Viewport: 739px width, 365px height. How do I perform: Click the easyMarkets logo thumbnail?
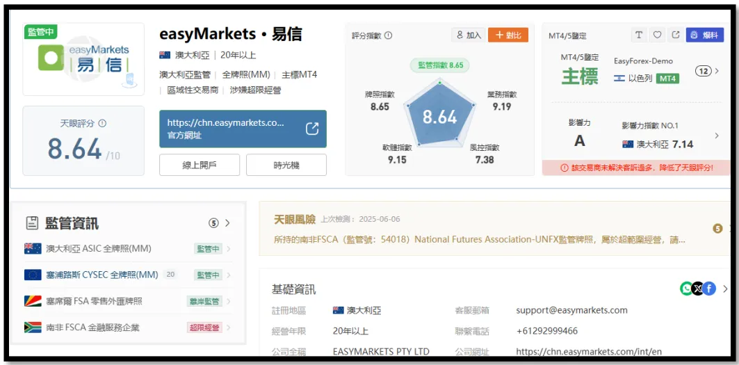click(83, 59)
